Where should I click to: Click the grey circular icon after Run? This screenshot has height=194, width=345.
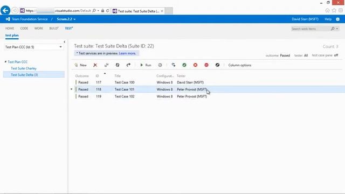pyautogui.click(x=160, y=65)
